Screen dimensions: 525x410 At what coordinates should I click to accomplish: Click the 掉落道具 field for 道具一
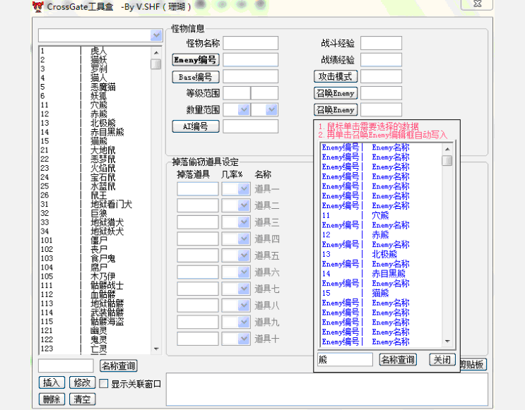coord(198,189)
